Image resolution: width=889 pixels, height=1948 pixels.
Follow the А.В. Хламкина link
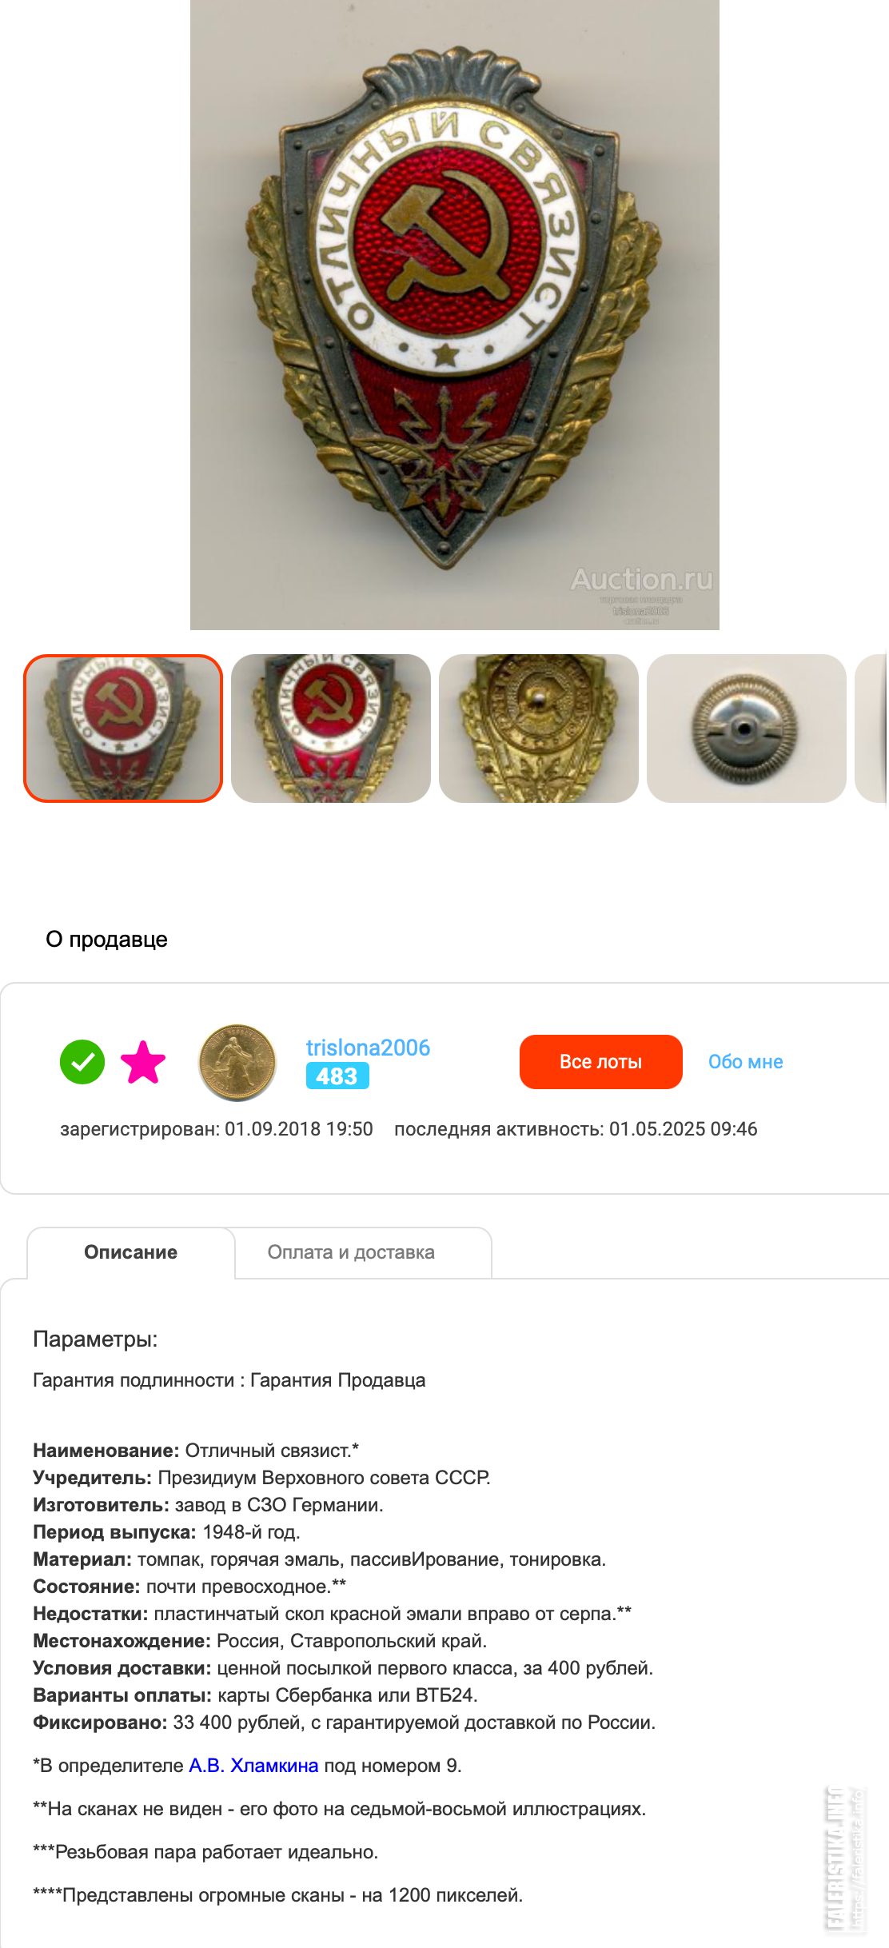pos(253,1766)
